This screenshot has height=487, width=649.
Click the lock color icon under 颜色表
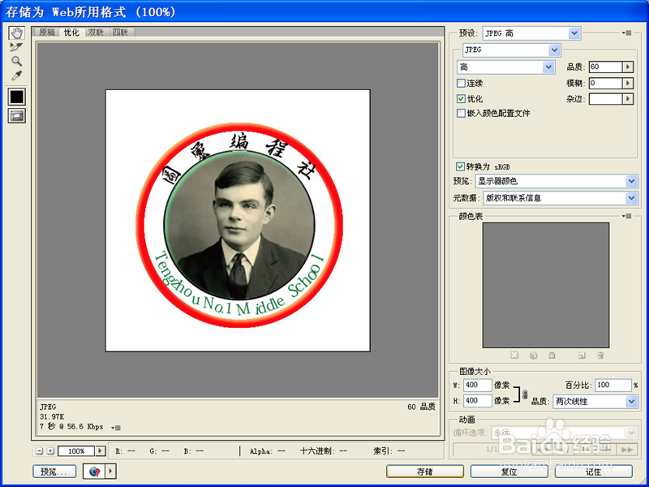coord(552,356)
